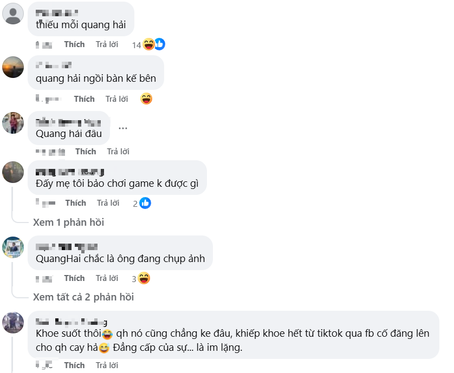Viewport: 454px width, 373px height.
Task: Open sunset avatar of second commenter
Action: point(13,67)
